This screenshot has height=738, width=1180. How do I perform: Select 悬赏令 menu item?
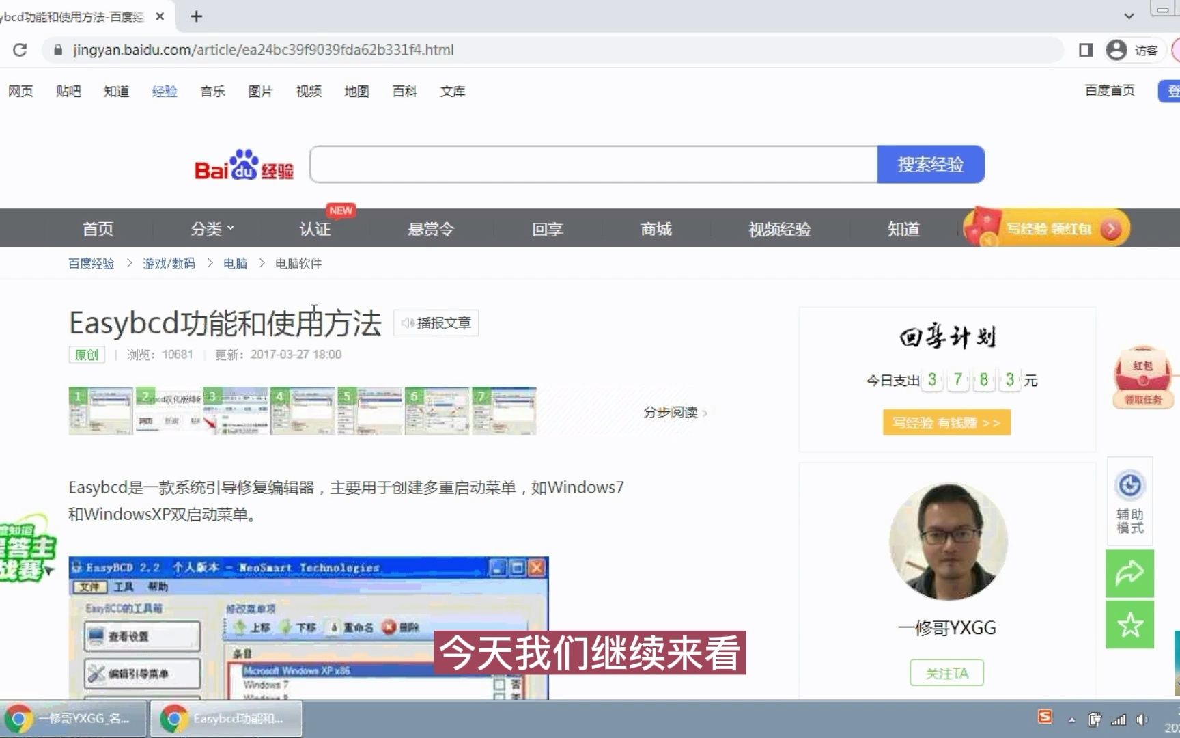point(431,229)
